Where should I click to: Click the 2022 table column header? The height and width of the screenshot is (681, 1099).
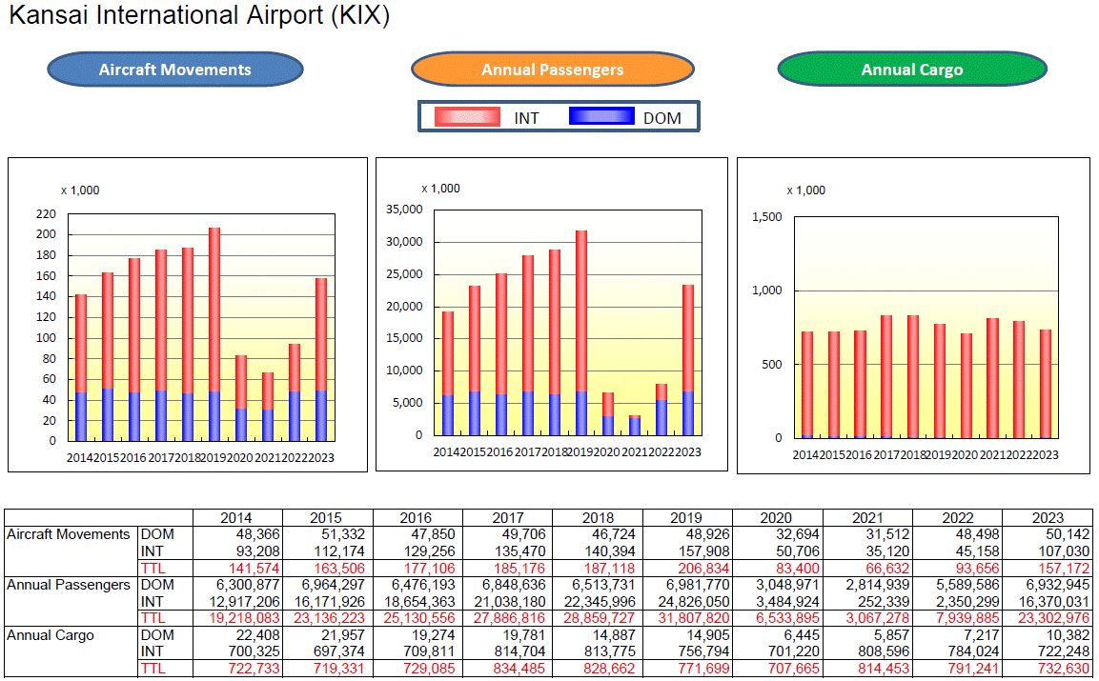[957, 518]
